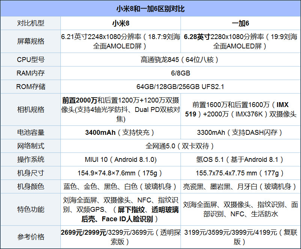Click the 6.28英寸2280x1080 screen spec cell
This screenshot has height=249, width=301.
tap(241, 41)
